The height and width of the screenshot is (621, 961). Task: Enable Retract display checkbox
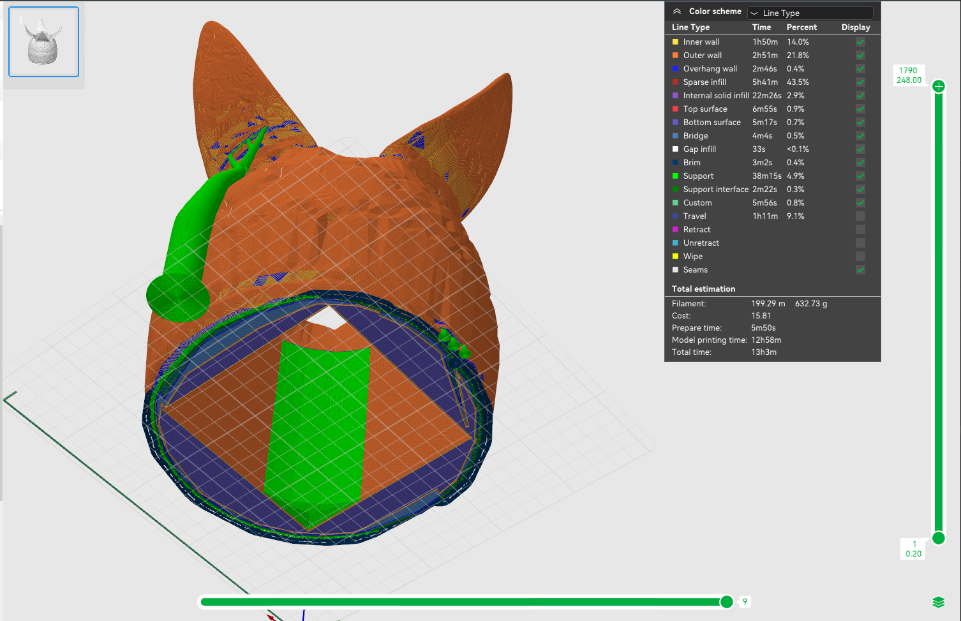[x=860, y=230]
